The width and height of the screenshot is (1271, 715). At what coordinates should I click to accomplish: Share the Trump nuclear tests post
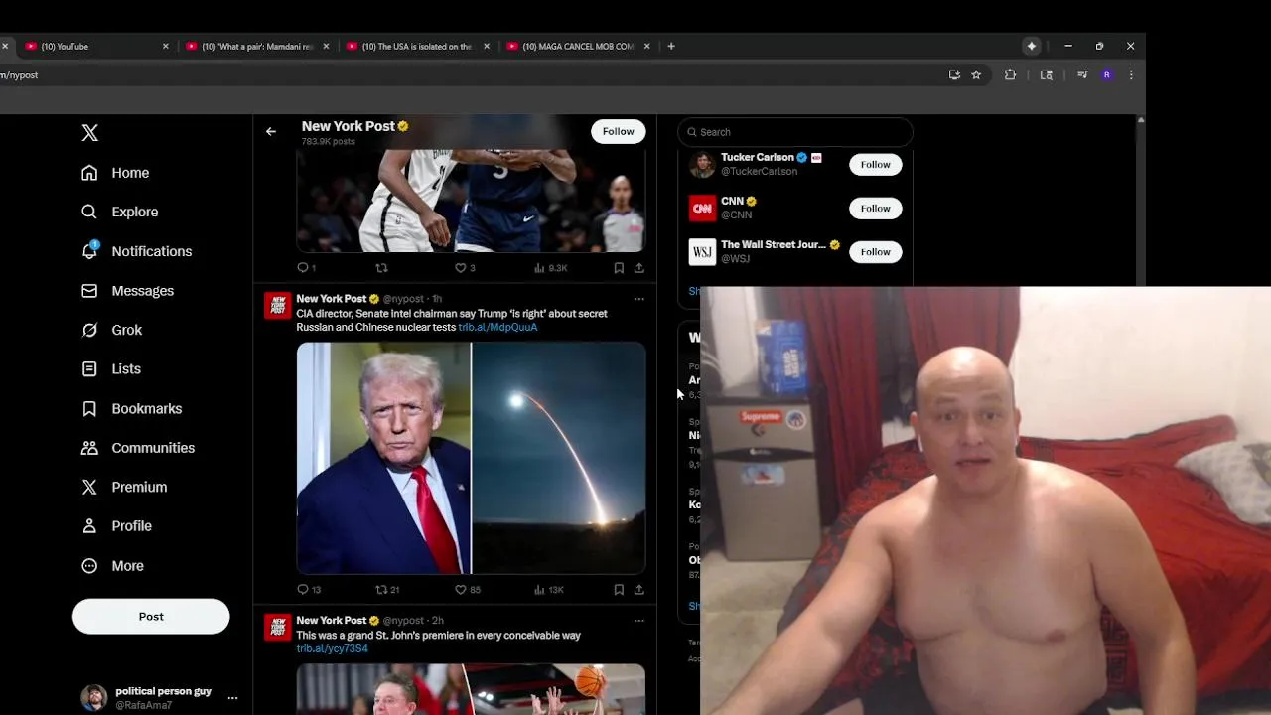click(x=638, y=589)
